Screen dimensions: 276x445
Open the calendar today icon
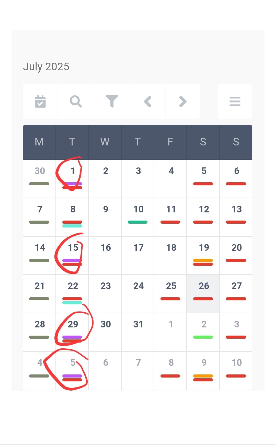[x=40, y=101]
